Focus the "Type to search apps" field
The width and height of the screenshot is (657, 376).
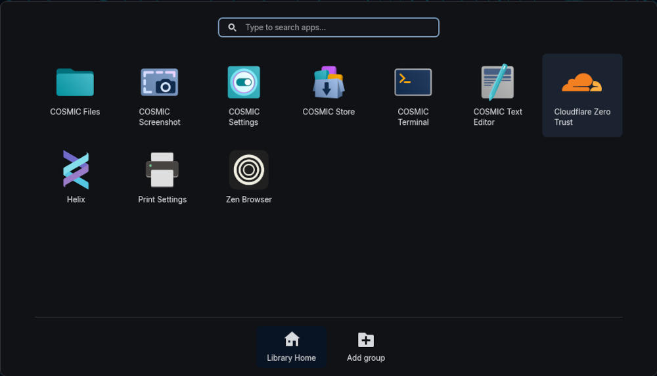(x=335, y=28)
